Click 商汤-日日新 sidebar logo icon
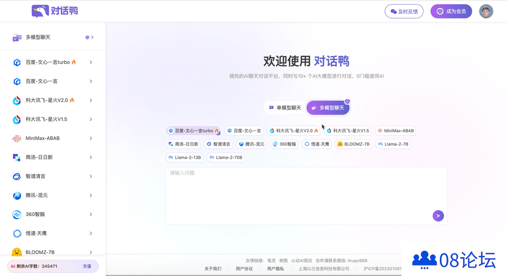 (17, 157)
